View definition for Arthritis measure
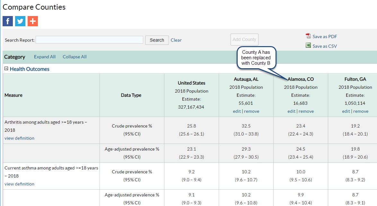 pyautogui.click(x=20, y=138)
